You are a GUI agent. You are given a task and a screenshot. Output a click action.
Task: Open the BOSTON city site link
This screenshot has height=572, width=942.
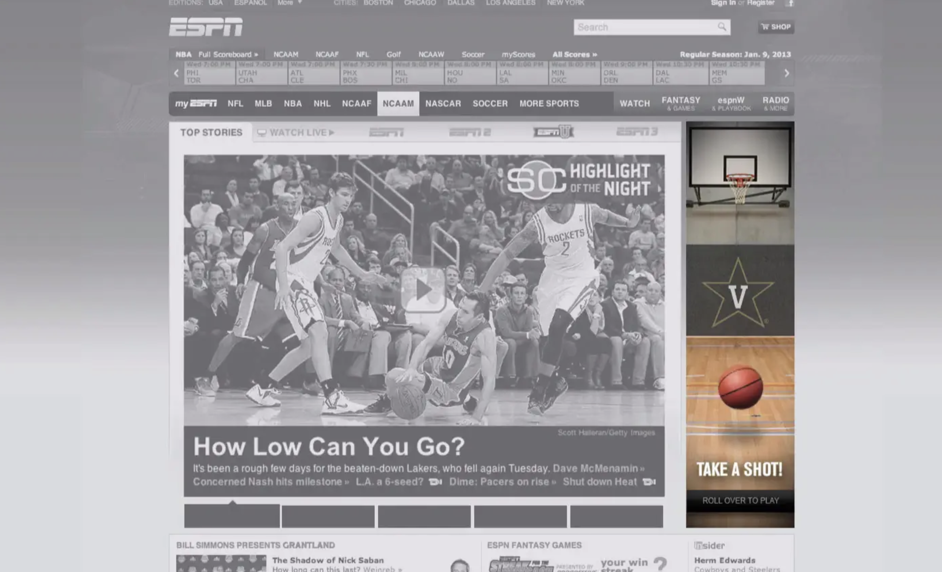pos(378,3)
